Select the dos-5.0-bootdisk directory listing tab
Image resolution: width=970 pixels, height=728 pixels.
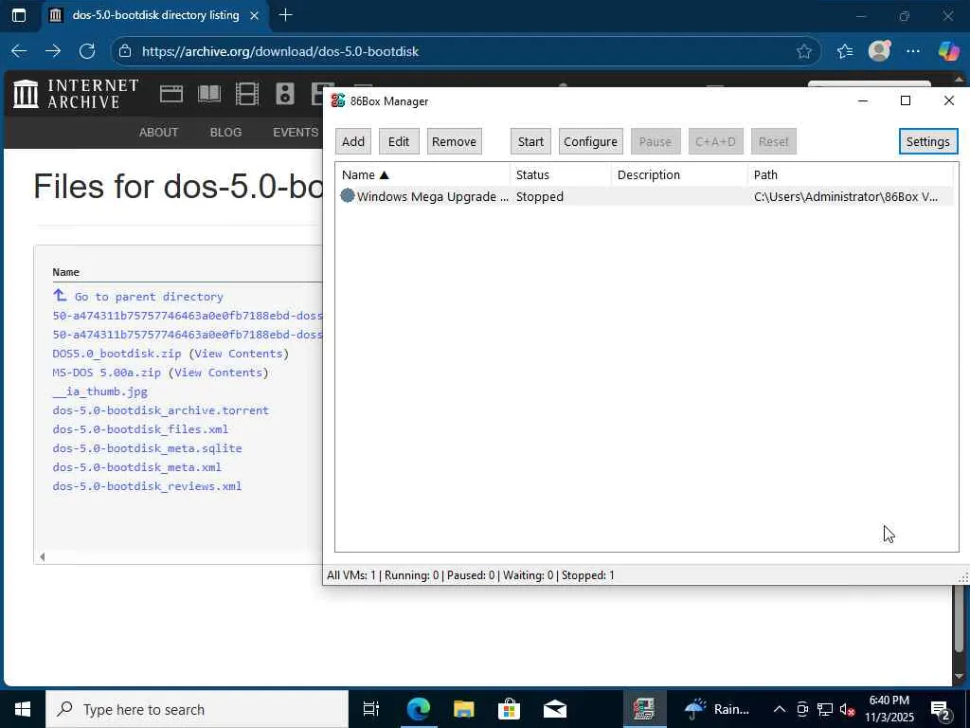click(155, 15)
